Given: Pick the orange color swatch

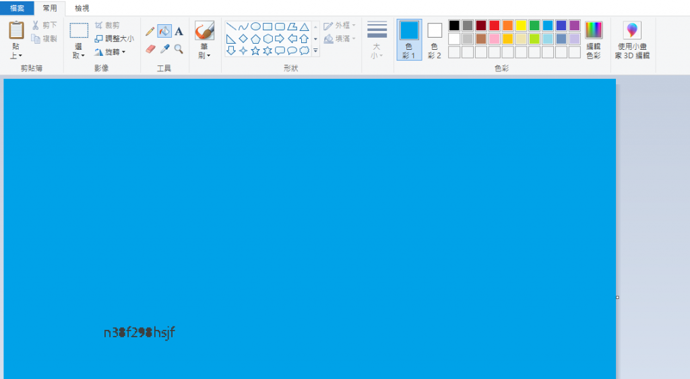Looking at the screenshot, I should (507, 26).
